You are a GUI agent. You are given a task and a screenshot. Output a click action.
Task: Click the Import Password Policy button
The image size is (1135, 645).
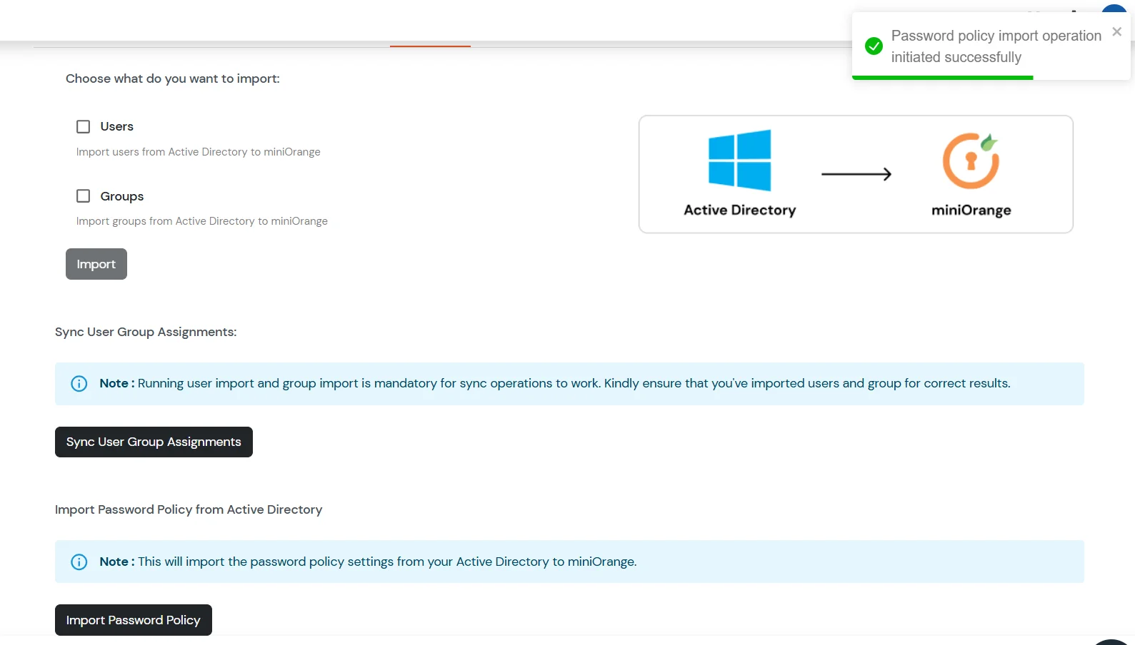[x=134, y=620]
